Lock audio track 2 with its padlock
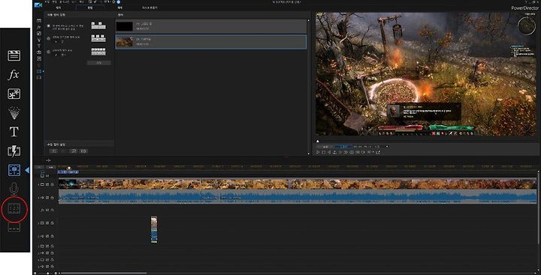541x275 pixels. [x=52, y=236]
